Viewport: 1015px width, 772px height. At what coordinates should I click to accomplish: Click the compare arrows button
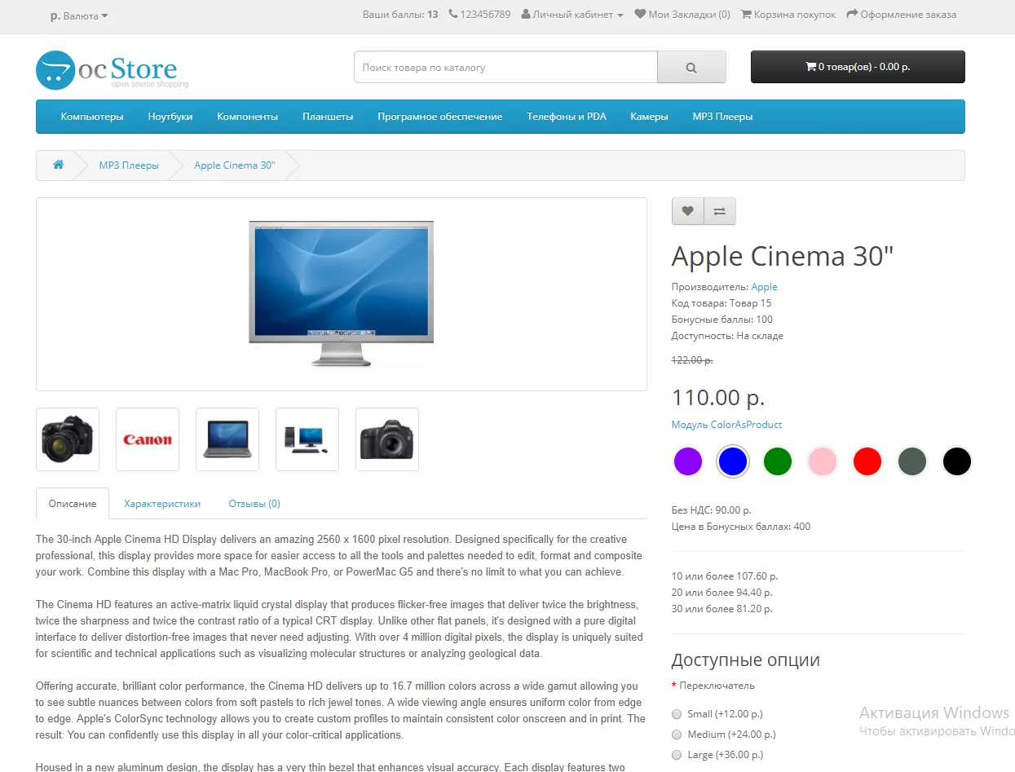(x=719, y=211)
